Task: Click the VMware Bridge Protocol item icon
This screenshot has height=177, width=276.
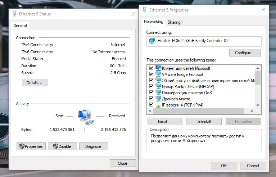Action: (x=158, y=74)
